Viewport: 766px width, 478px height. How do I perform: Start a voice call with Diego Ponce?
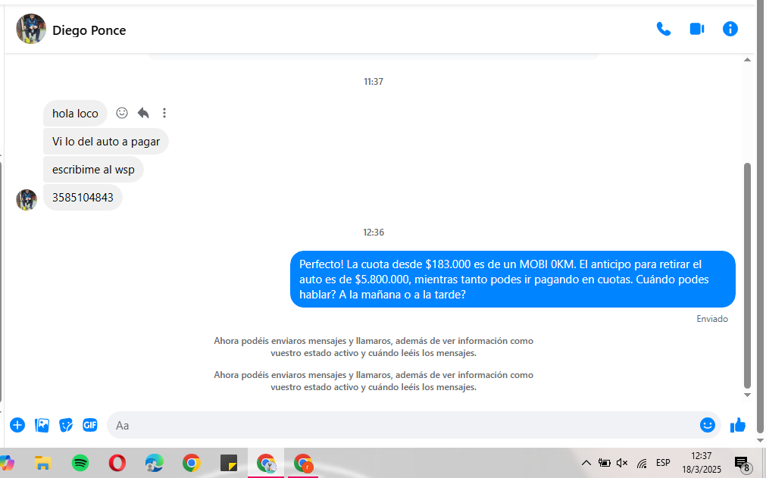663,30
